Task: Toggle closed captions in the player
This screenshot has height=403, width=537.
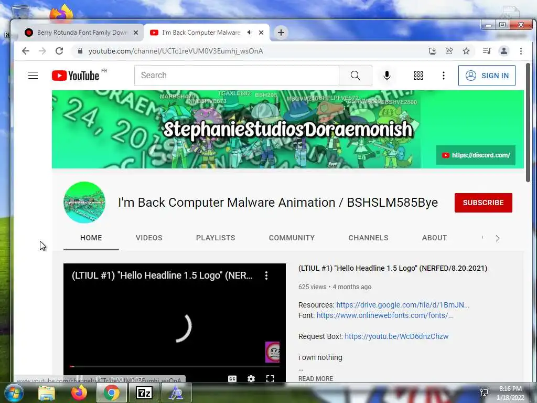Action: click(232, 379)
